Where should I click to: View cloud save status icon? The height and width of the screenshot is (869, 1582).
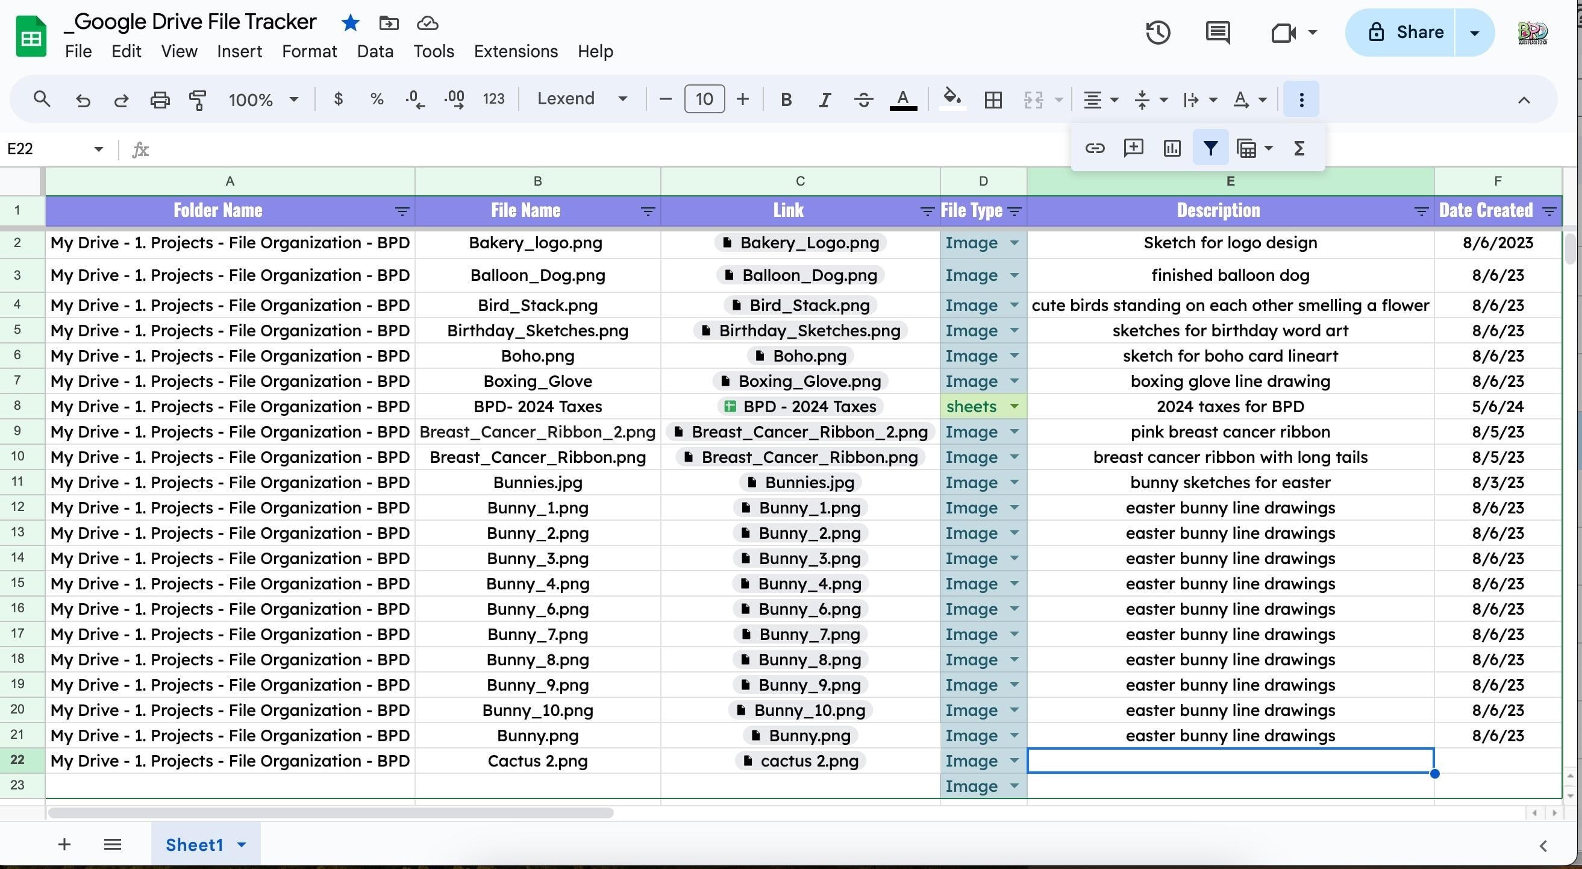(x=428, y=24)
